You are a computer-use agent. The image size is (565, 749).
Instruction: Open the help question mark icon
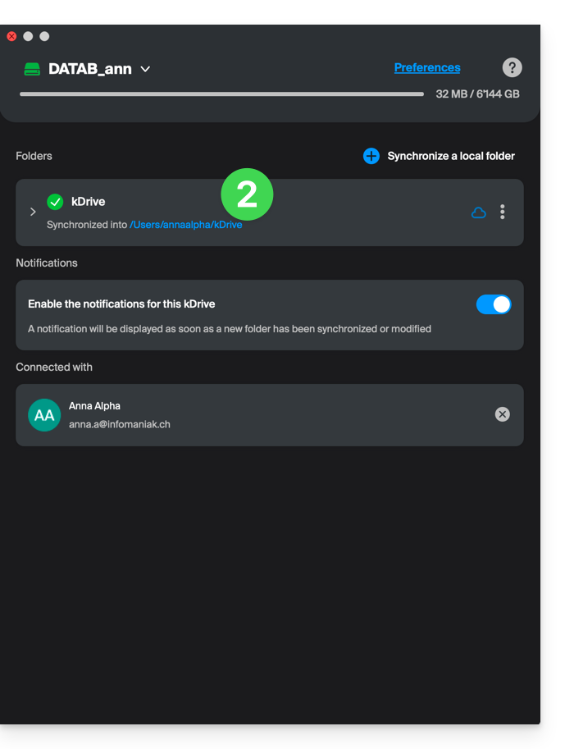coord(512,68)
